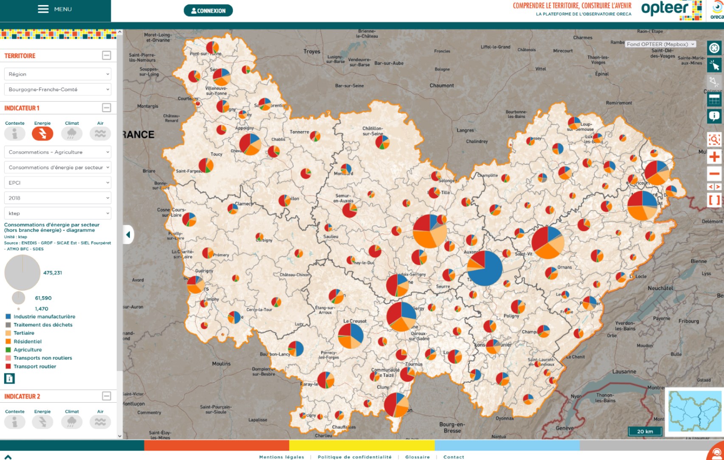Open the 2018 year dropdown

click(58, 198)
